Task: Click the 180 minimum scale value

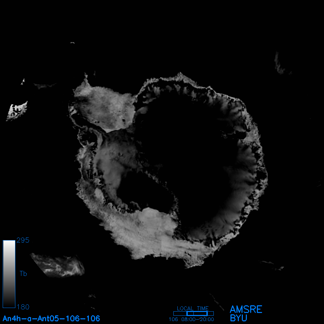Action: coord(23,307)
